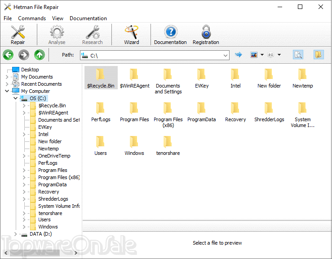Select tenorshare folder in file pane
The height and width of the screenshot is (259, 332).
tap(168, 145)
